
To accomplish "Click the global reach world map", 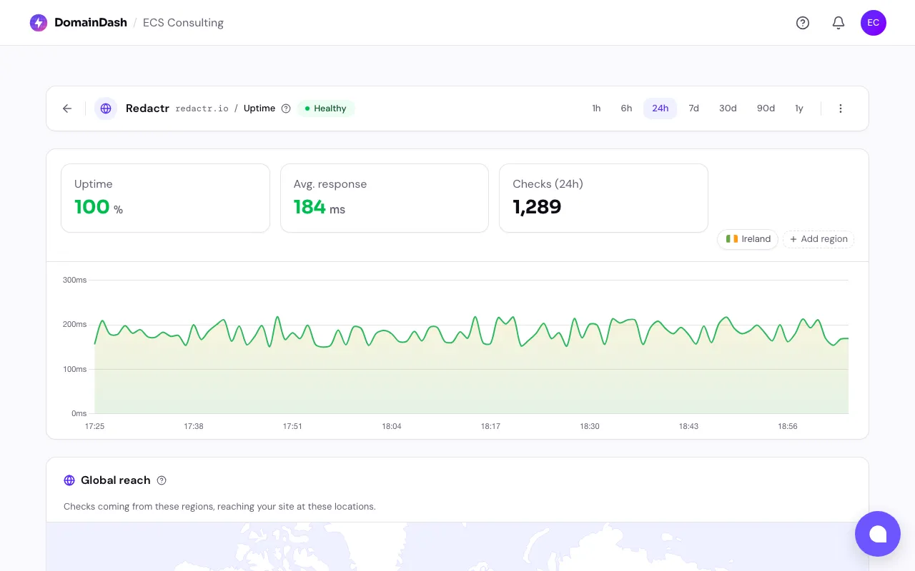I will pos(457,547).
